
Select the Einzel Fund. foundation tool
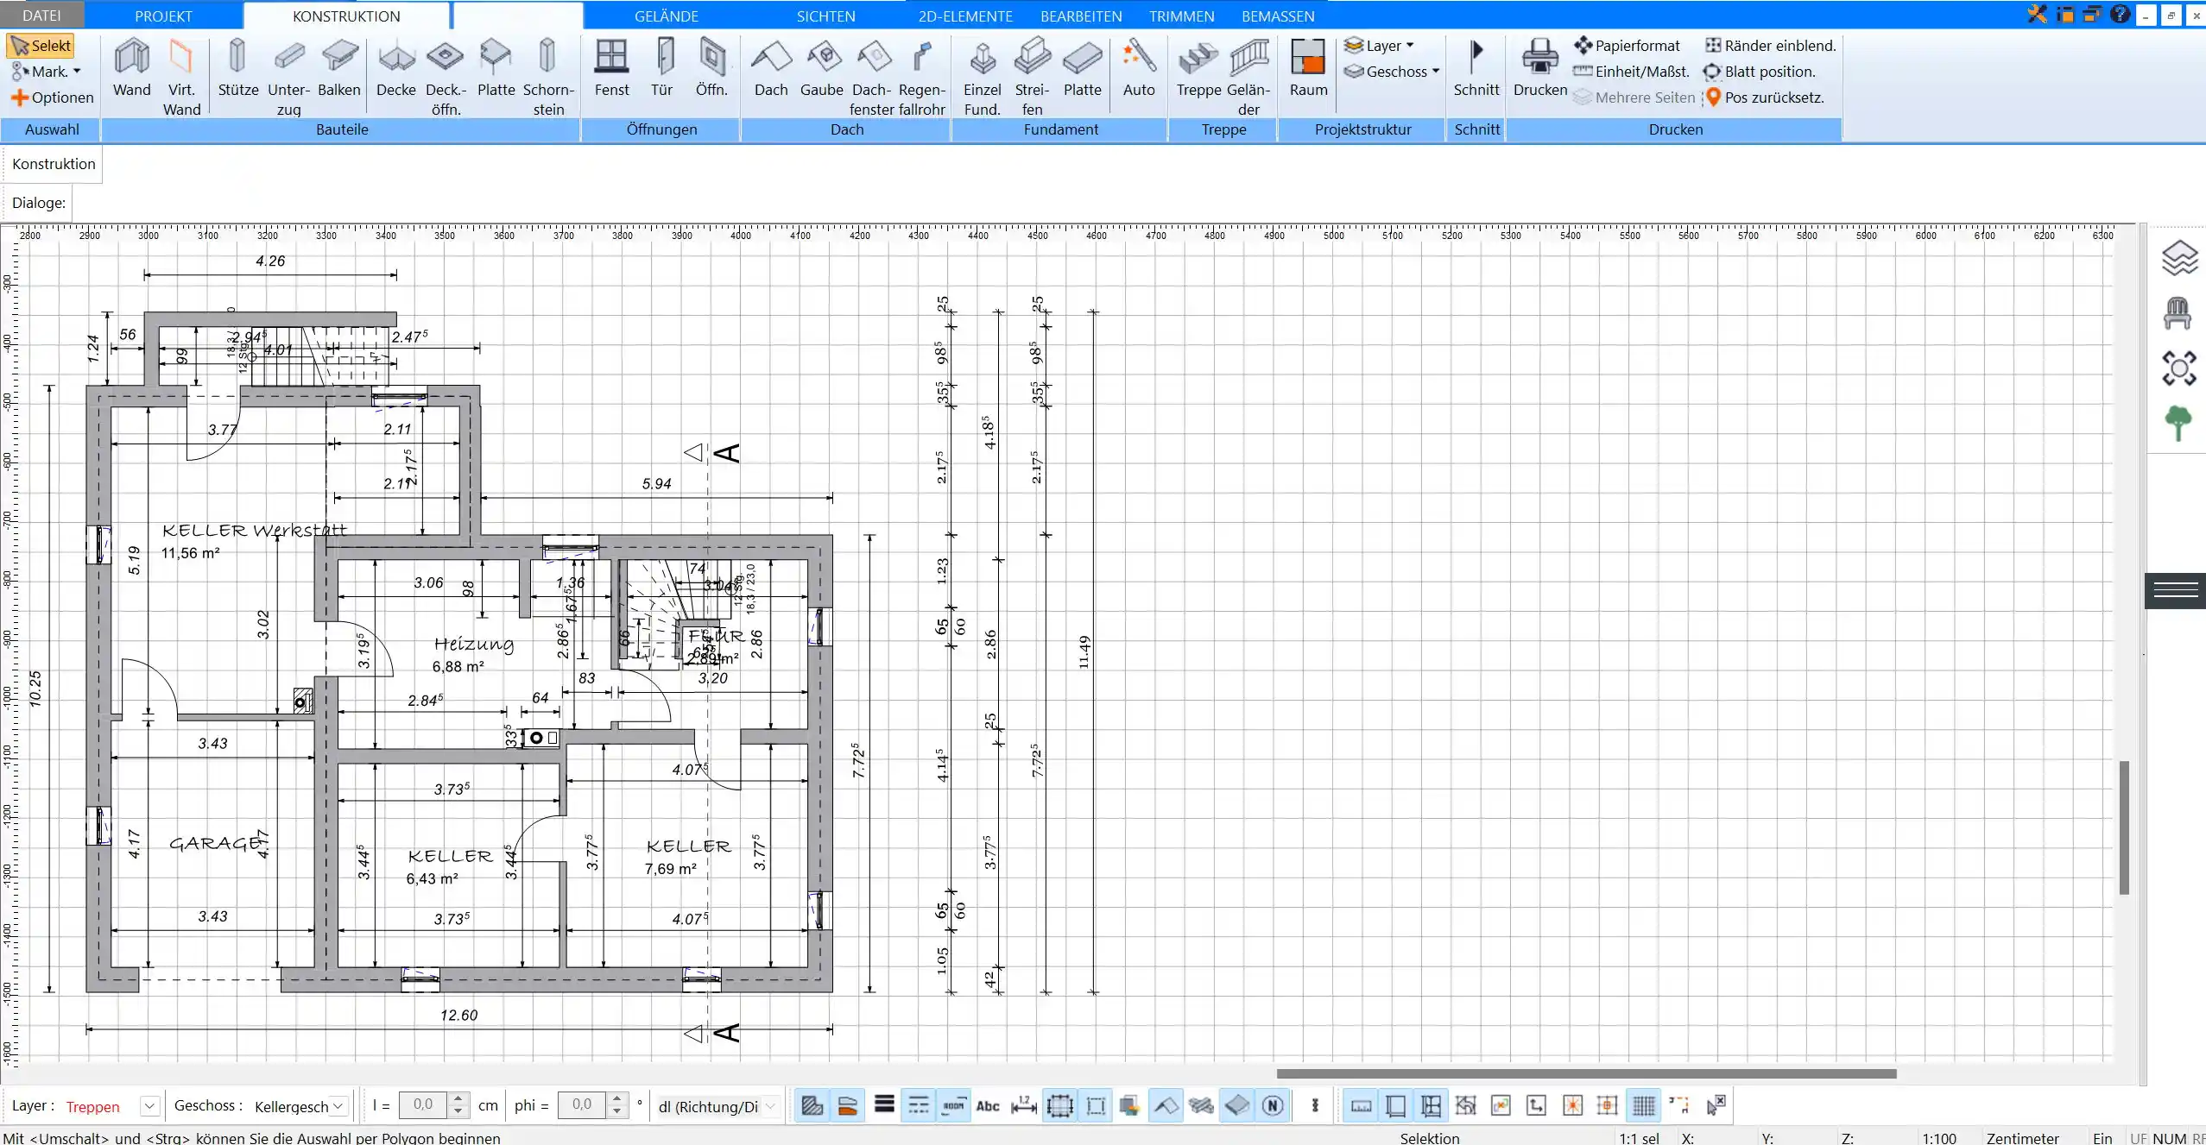point(983,77)
